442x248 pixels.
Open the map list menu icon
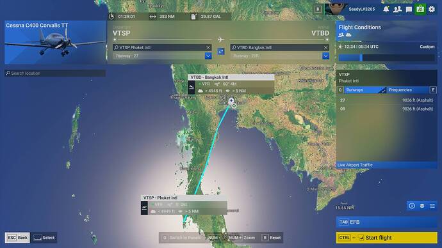pos(432,206)
